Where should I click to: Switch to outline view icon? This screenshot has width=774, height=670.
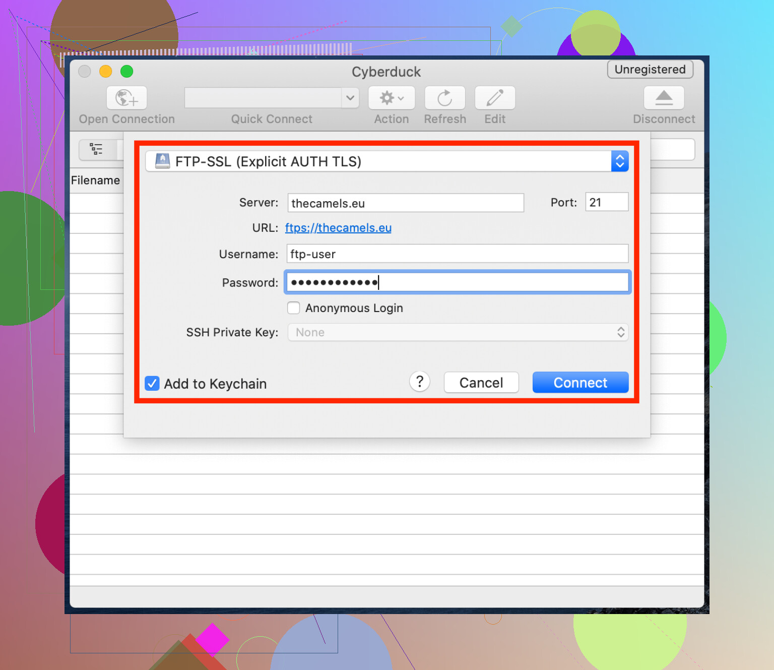point(96,149)
